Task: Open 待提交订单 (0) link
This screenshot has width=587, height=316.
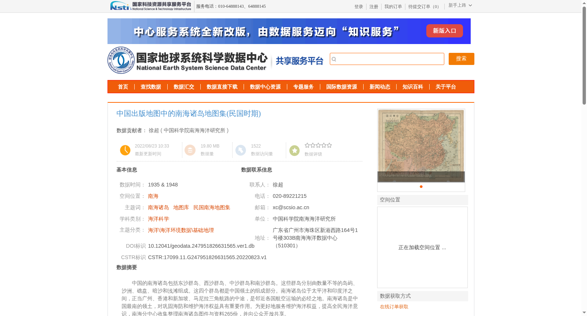Action: [424, 7]
